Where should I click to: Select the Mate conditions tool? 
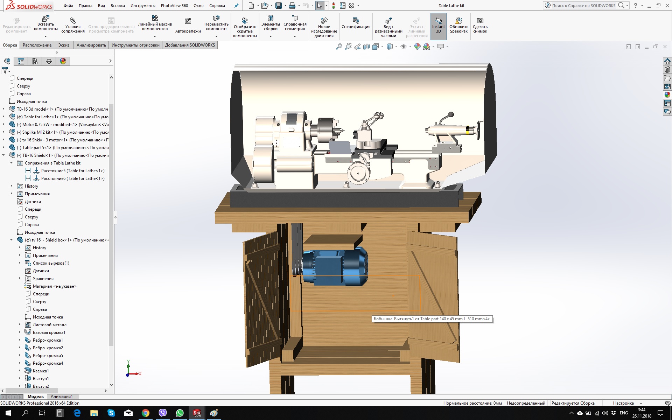coord(73,21)
